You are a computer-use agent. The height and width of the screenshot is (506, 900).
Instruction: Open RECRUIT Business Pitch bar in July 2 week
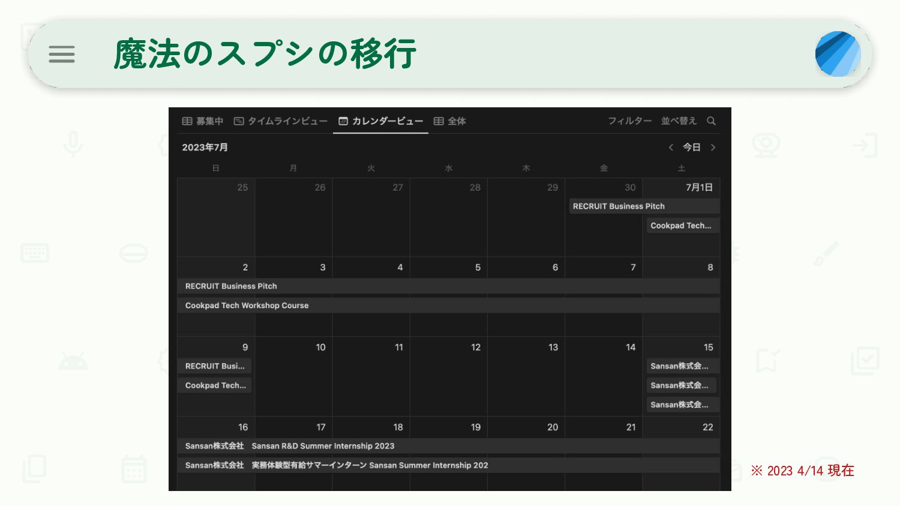point(448,286)
